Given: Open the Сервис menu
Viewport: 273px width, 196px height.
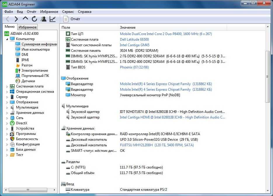Looking at the screenshot, I should (68, 12).
